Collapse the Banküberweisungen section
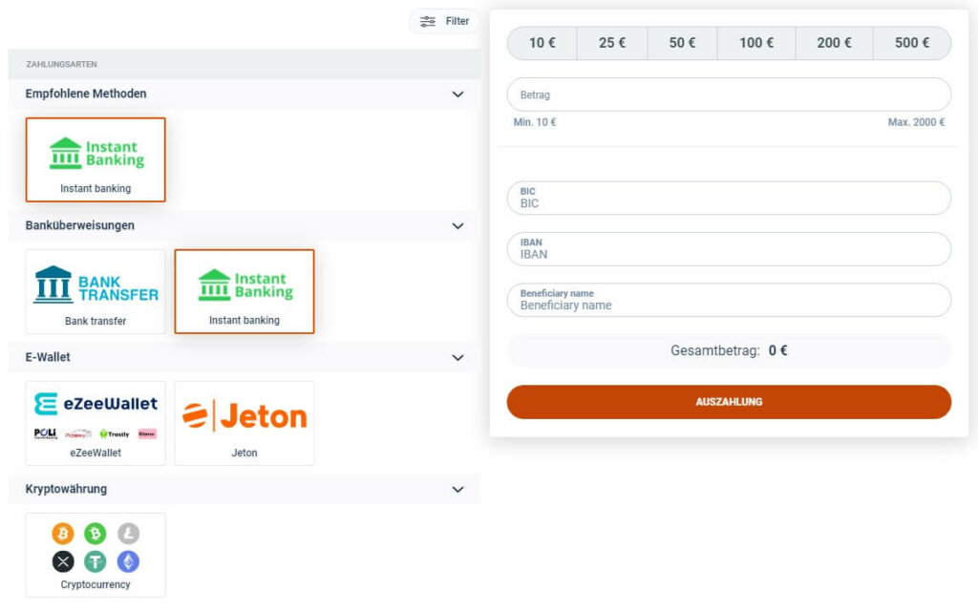The height and width of the screenshot is (612, 978). pyautogui.click(x=457, y=225)
